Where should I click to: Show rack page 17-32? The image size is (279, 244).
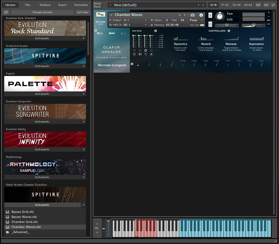[225, 5]
